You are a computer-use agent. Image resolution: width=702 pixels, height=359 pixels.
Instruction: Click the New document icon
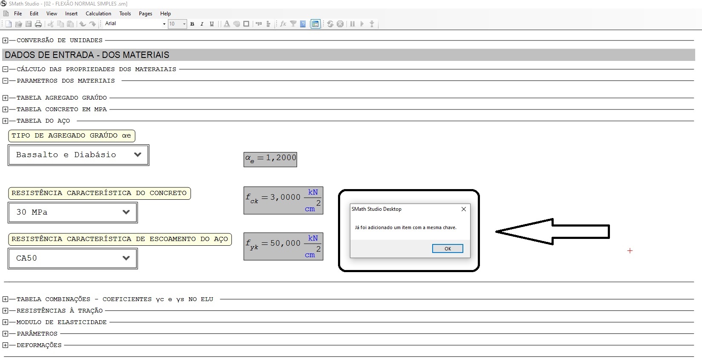9,24
